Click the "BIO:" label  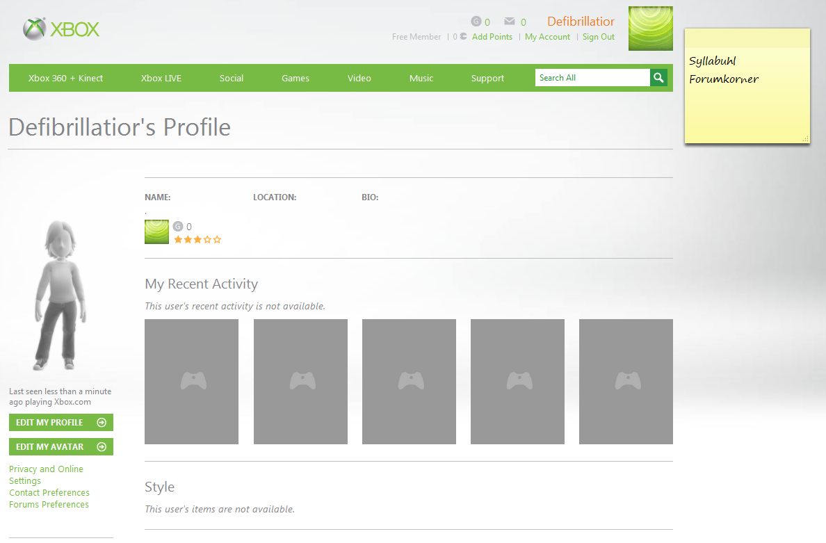(370, 197)
